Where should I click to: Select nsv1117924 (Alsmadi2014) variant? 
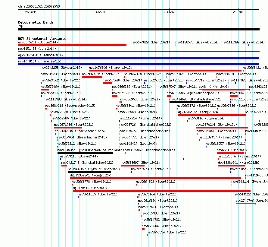pyautogui.click(x=140, y=118)
